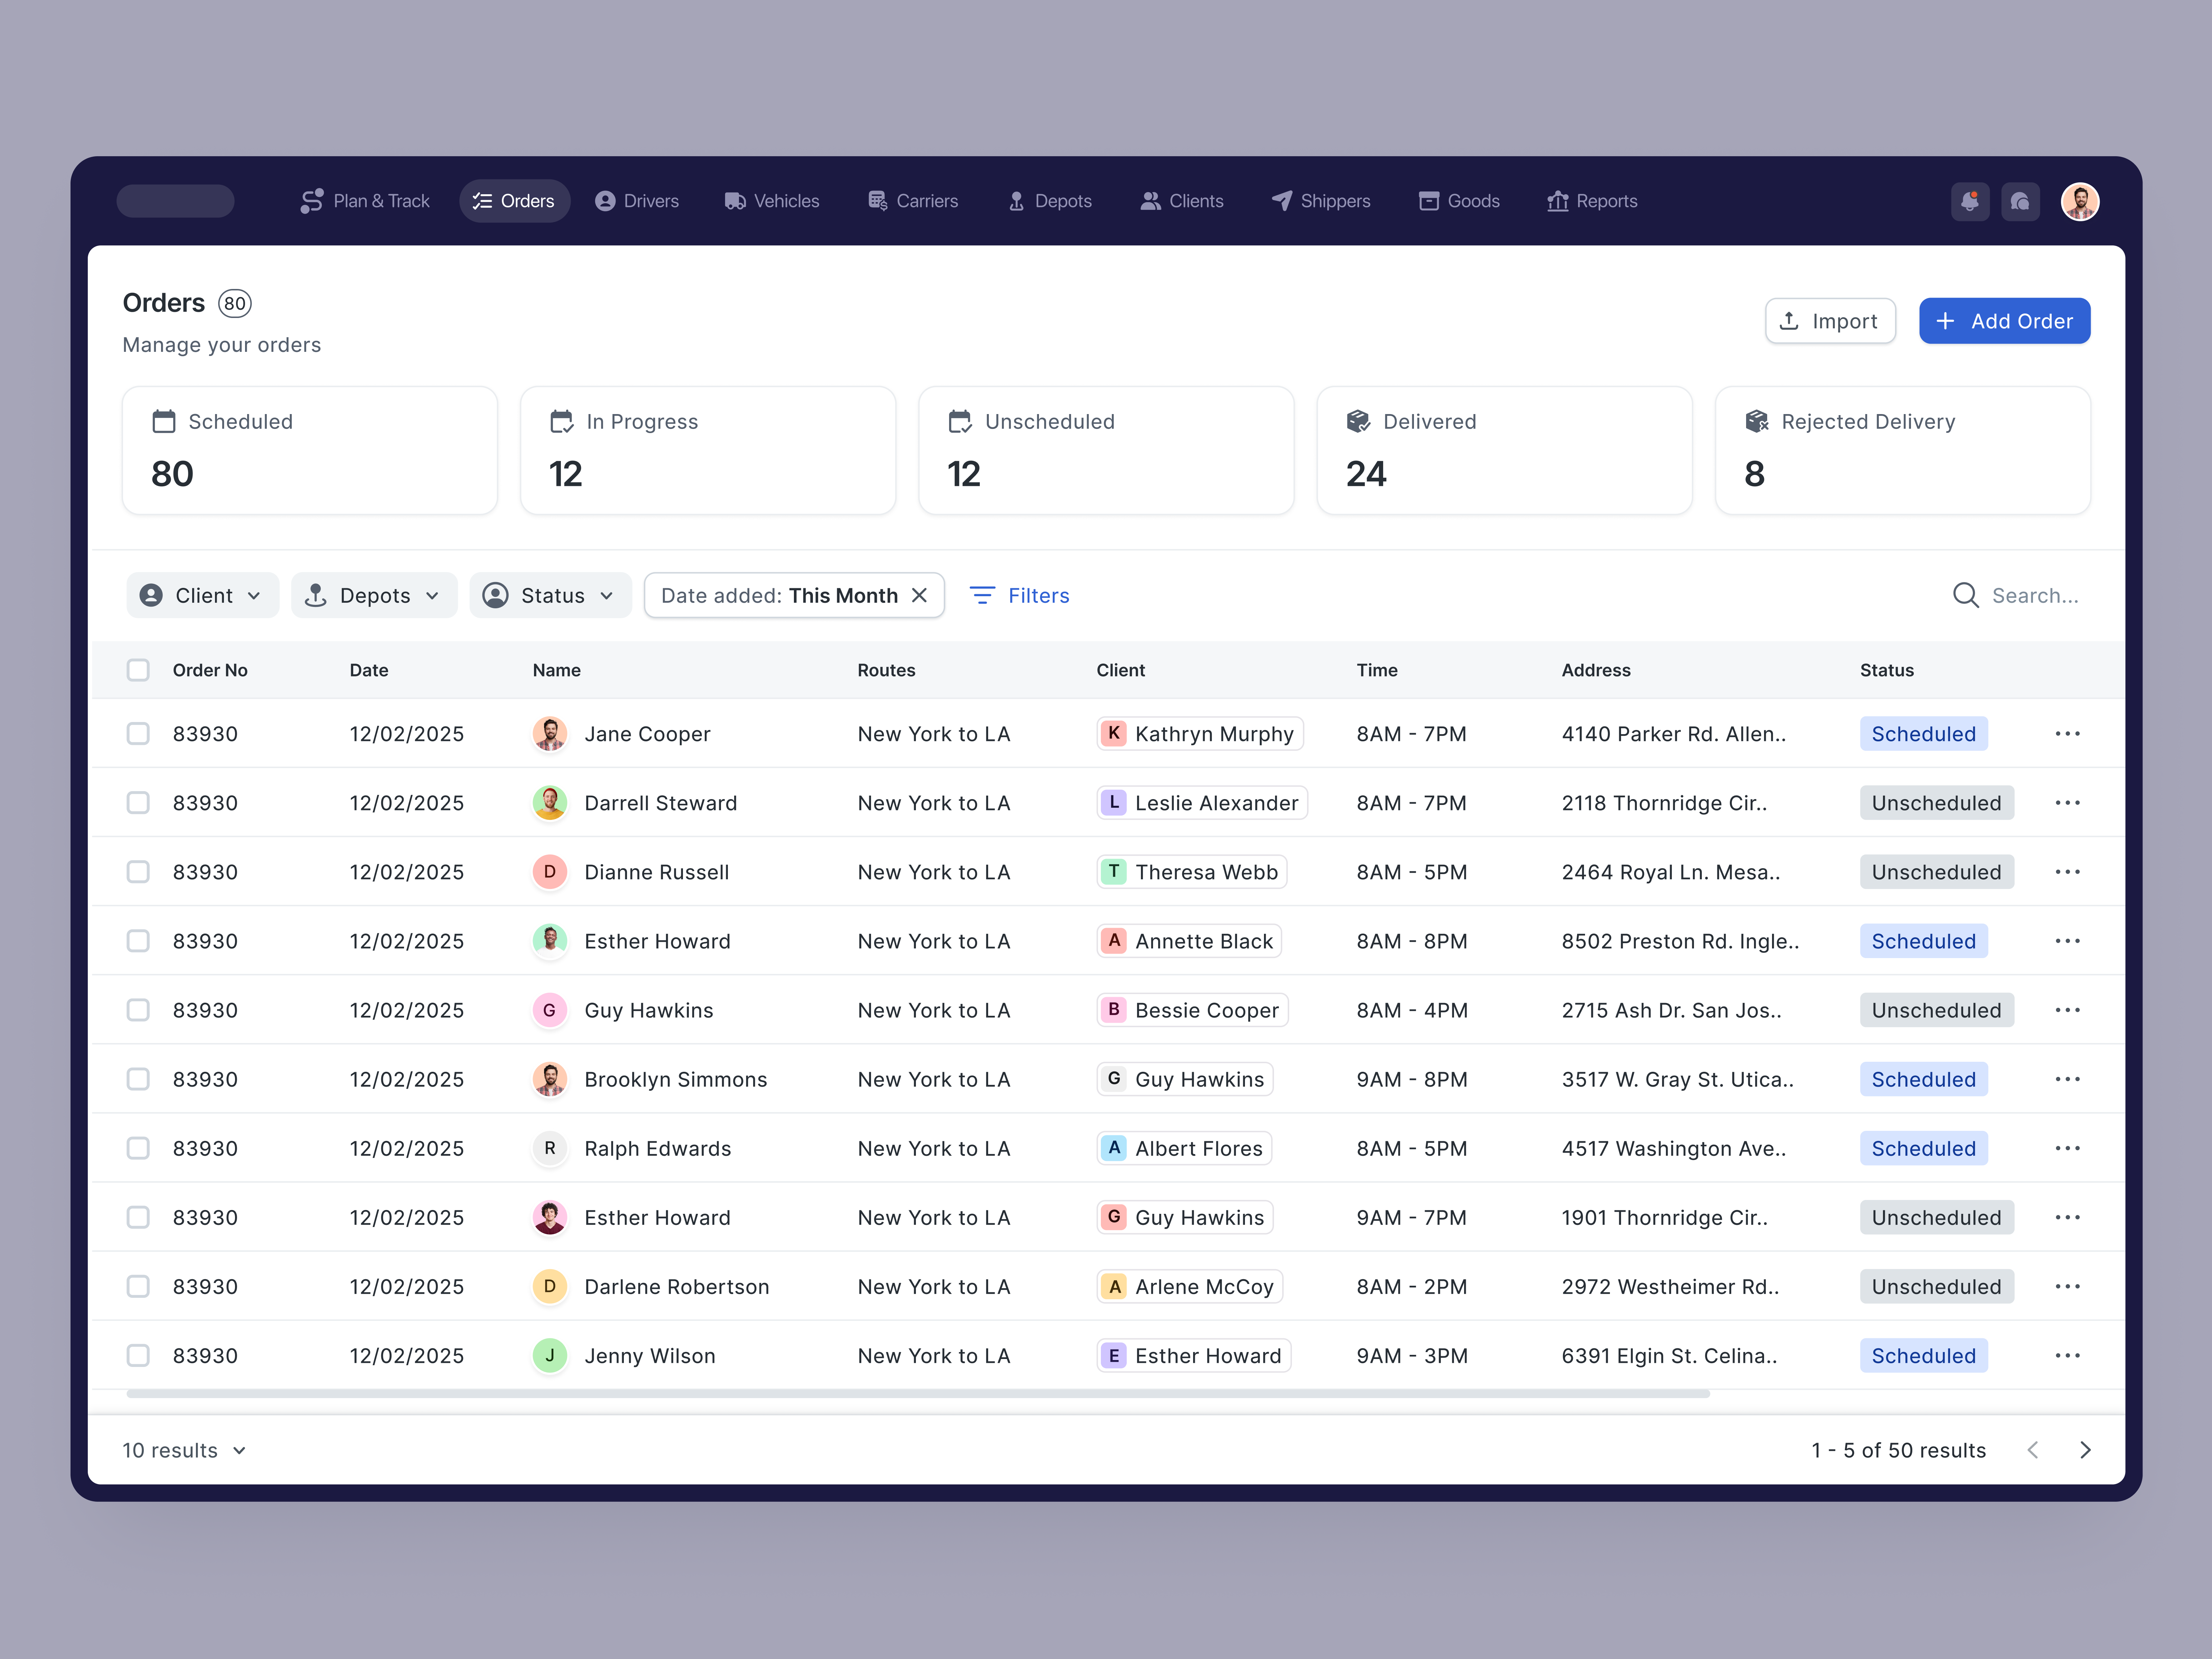Click the Search field
The height and width of the screenshot is (1659, 2212).
(2020, 595)
